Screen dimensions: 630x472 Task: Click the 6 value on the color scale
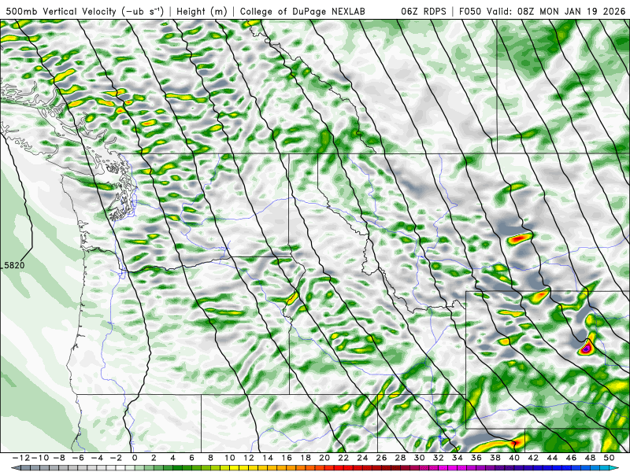[x=191, y=458]
